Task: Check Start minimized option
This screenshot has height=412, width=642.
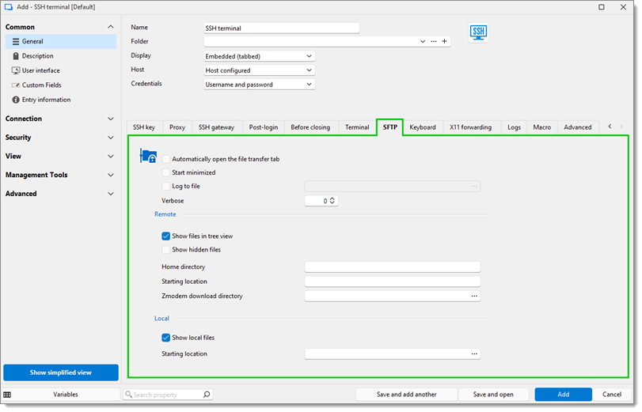Action: coord(165,172)
